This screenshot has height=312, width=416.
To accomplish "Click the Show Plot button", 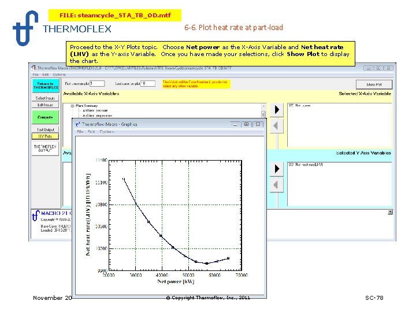I will (x=374, y=84).
